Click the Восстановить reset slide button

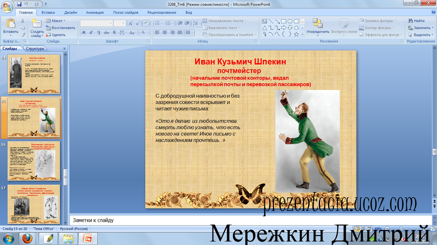pos(60,28)
